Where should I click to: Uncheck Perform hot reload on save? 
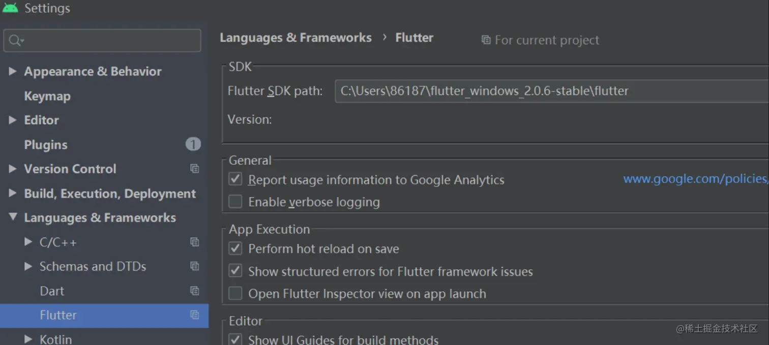(235, 248)
